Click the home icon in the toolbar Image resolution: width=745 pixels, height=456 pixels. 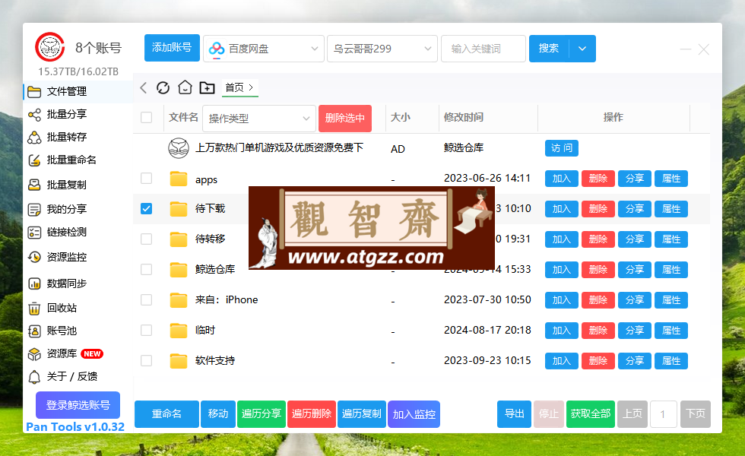point(185,87)
